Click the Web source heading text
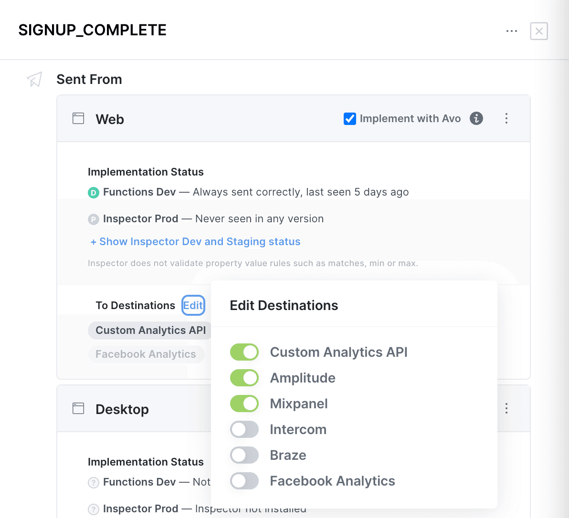The width and height of the screenshot is (569, 518). coord(110,119)
